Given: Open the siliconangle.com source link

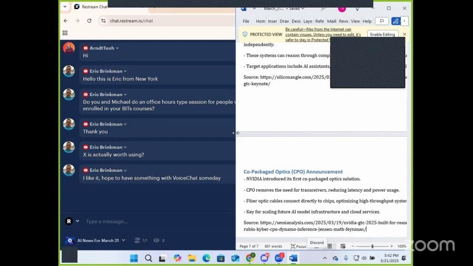Looking at the screenshot, I should (x=286, y=77).
